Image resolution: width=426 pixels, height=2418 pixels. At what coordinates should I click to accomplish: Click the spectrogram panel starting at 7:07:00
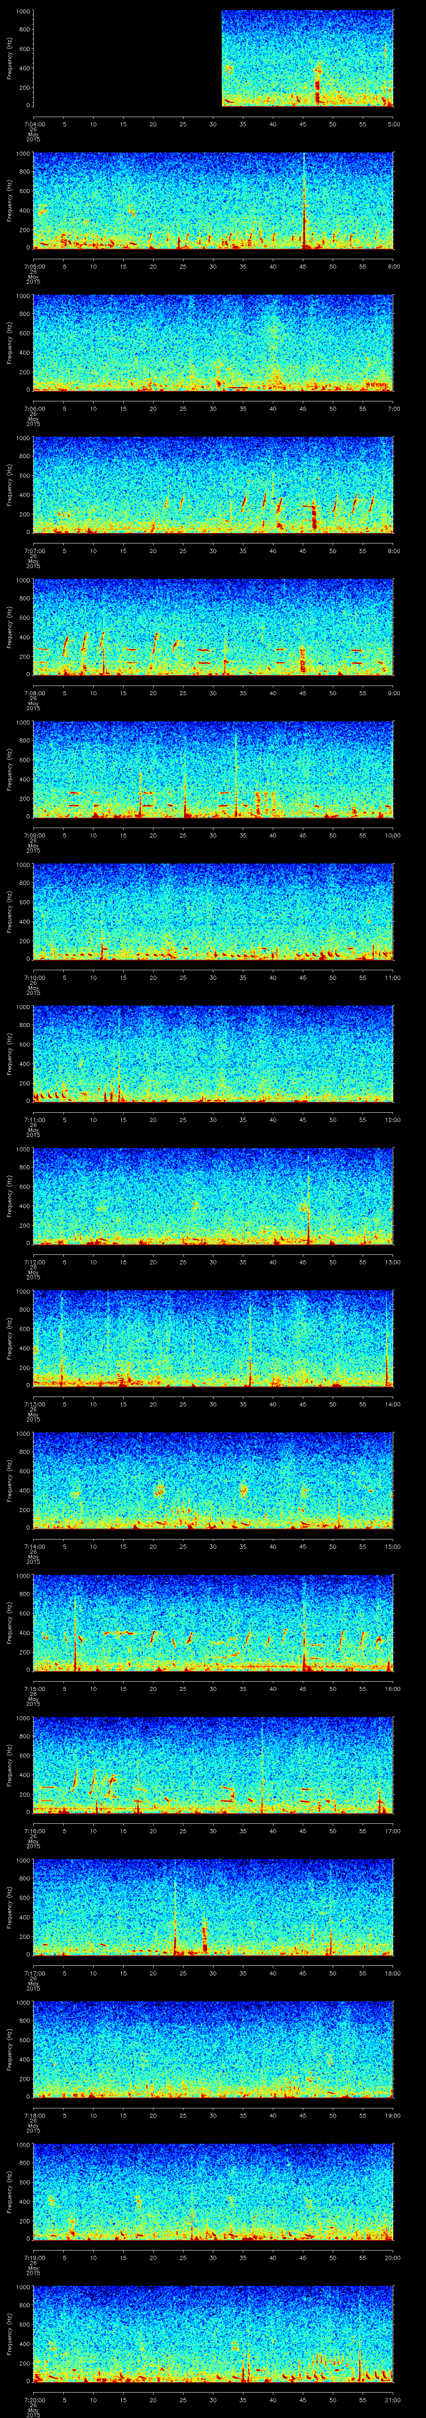(213, 484)
